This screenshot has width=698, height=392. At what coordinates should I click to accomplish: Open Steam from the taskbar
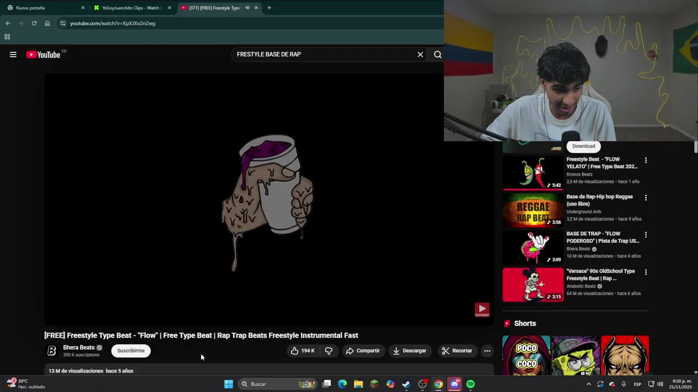point(406,384)
